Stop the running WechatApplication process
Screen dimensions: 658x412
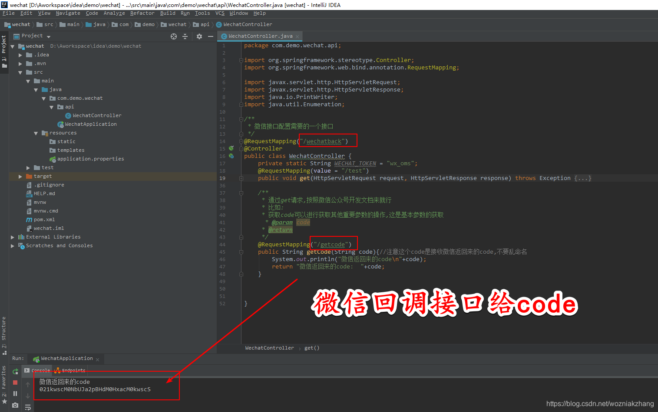point(15,383)
